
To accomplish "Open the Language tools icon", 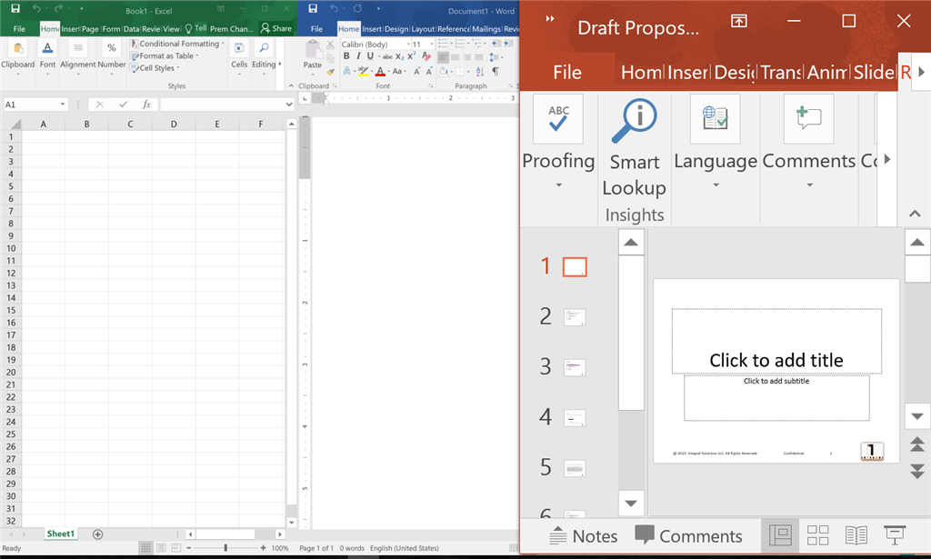I will pos(715,119).
